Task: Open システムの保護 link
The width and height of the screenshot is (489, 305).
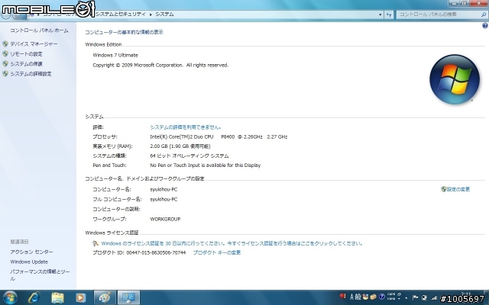Action: pos(26,64)
